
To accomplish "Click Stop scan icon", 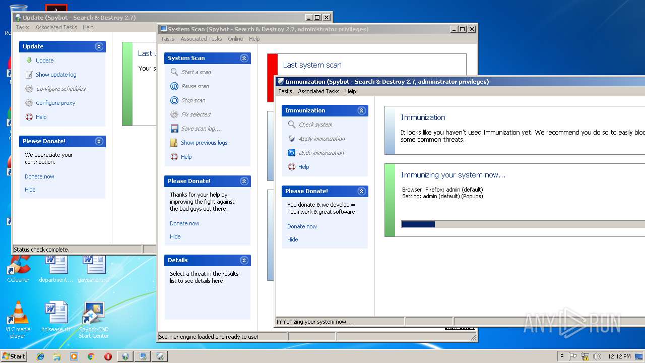I will 174,100.
